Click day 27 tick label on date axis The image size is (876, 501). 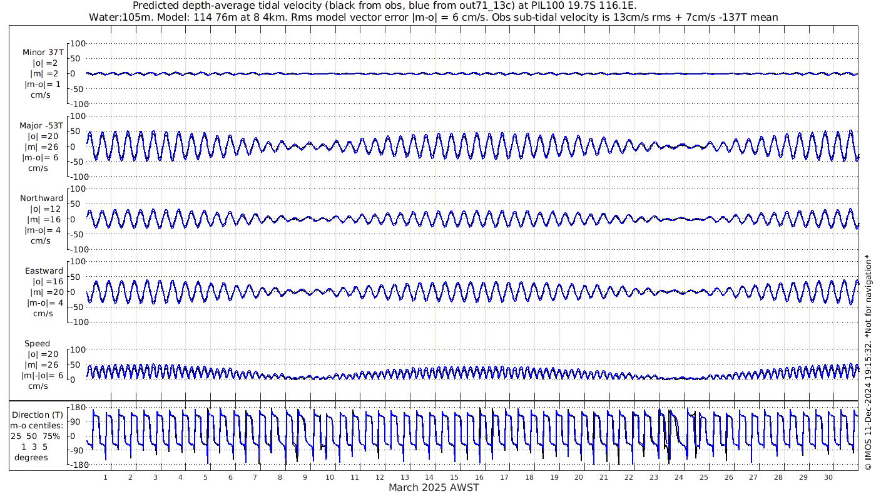(753, 477)
